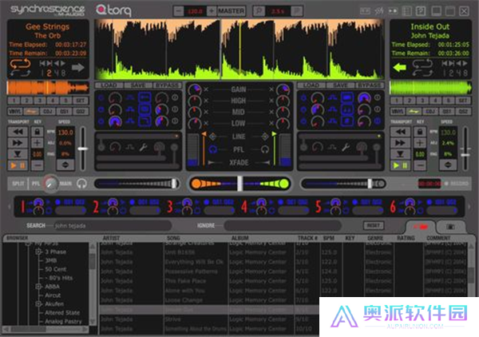Zoom out waveform with left magnifier
The image size is (479, 337).
[259, 11]
